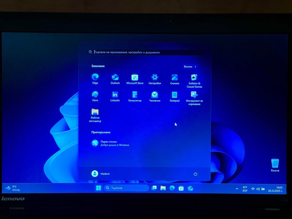Open Часовник (Clock) app
This screenshot has width=292, height=219.
(155, 97)
